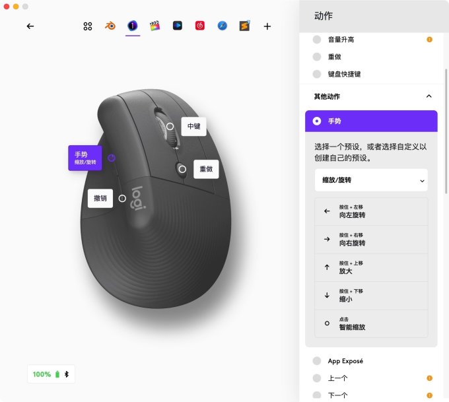Screen dimensions: 449x402
Task: Click the 其他动作 section title
Action: click(327, 96)
